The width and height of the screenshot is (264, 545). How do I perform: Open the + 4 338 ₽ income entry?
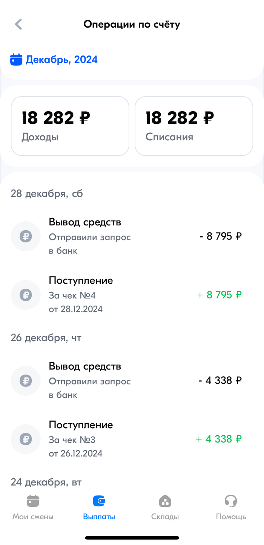219,439
